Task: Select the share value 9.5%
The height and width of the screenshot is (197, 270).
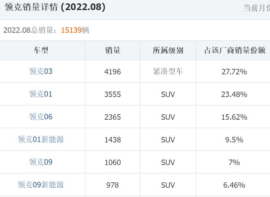Action: click(x=235, y=140)
